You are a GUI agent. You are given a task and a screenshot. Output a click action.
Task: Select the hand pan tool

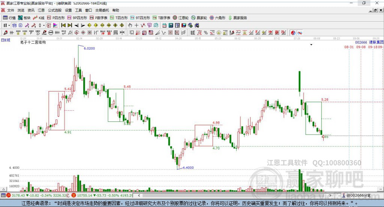point(130,25)
